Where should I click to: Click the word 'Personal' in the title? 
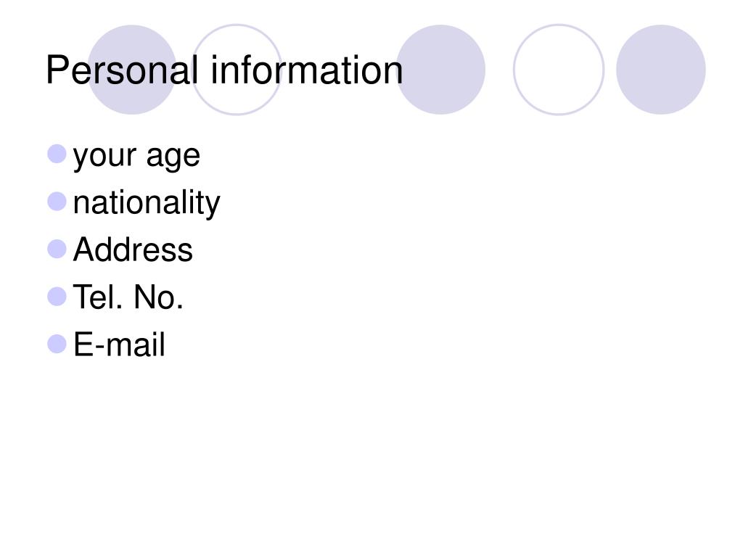(122, 70)
